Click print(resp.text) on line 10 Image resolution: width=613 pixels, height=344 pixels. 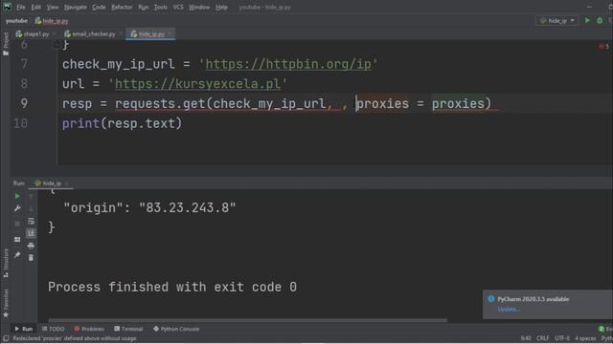122,123
